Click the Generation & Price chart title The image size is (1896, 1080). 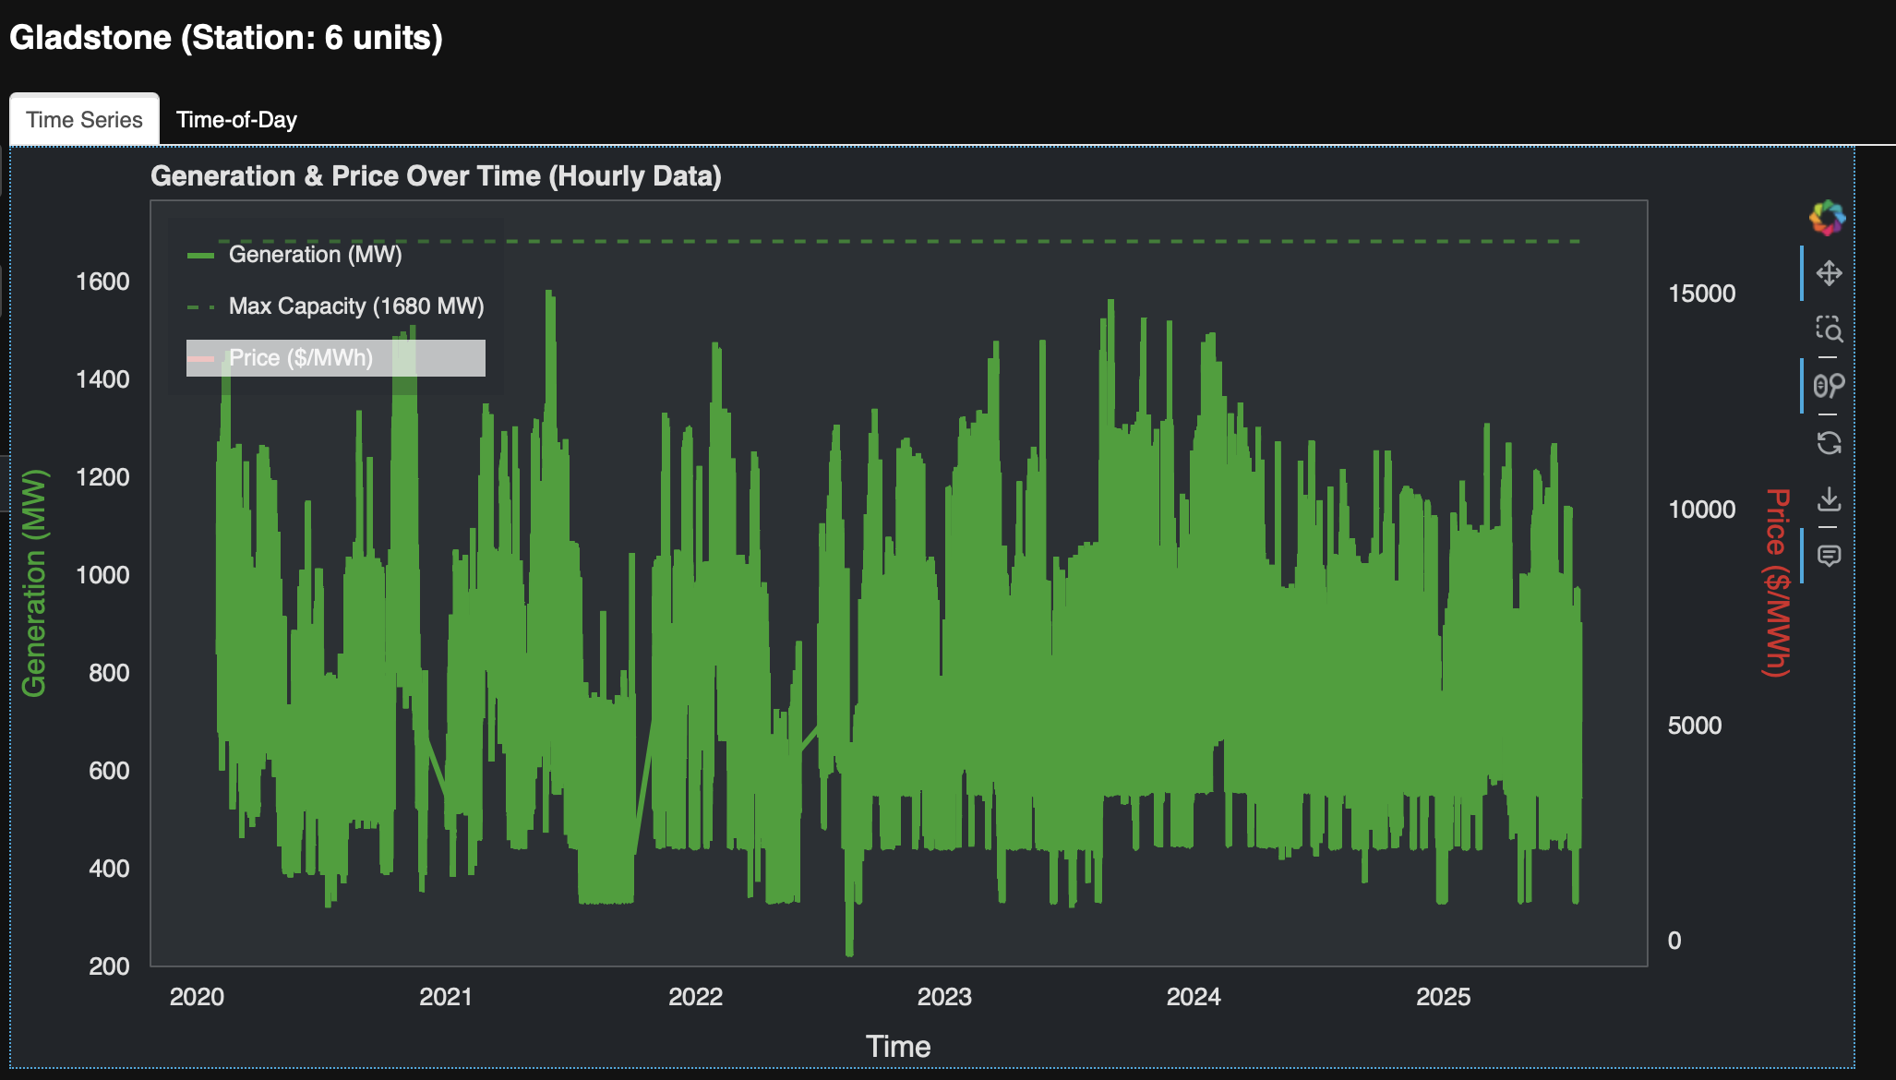[436, 176]
